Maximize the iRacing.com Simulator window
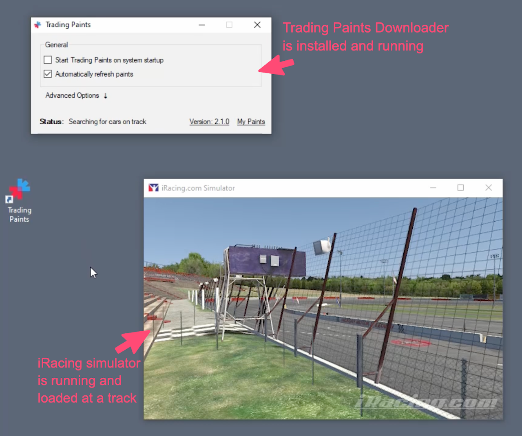The height and width of the screenshot is (436, 522). tap(461, 188)
